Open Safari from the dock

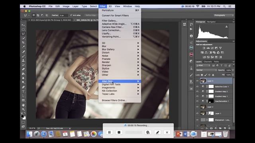point(43,134)
